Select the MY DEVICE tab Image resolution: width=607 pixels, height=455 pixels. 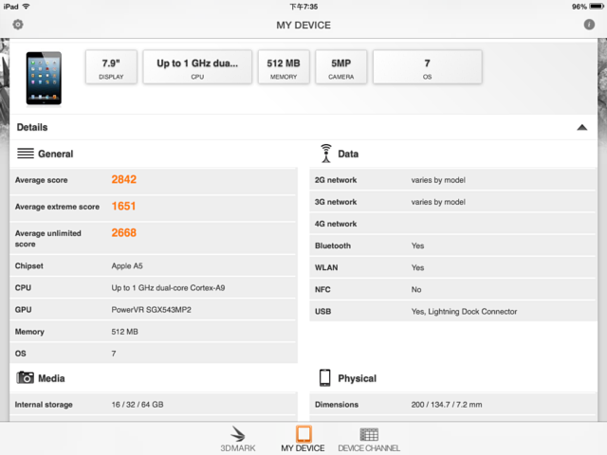pos(303,439)
